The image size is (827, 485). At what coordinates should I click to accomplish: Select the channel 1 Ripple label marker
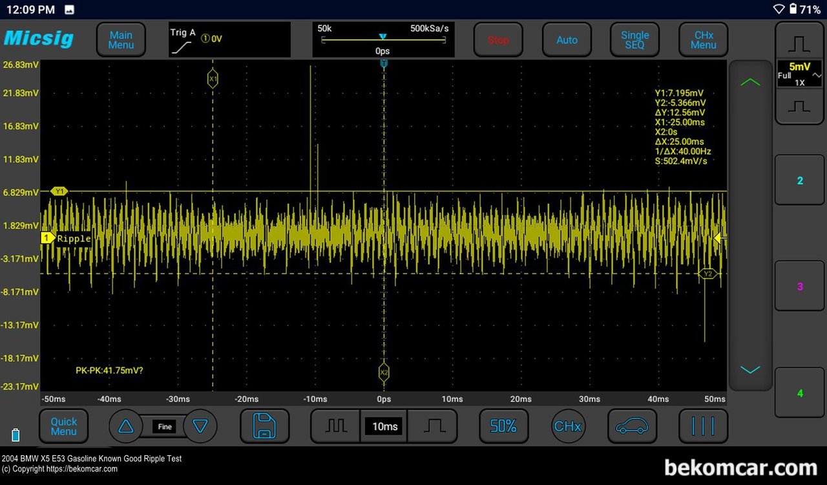[x=67, y=239]
